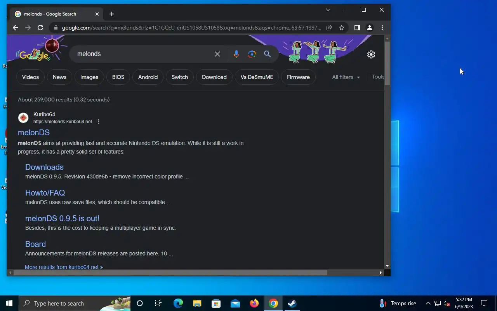Show hidden system tray icons

pos(428,303)
